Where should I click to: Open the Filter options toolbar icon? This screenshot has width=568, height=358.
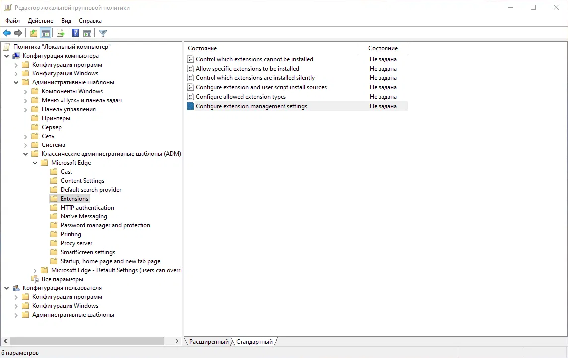click(x=103, y=33)
